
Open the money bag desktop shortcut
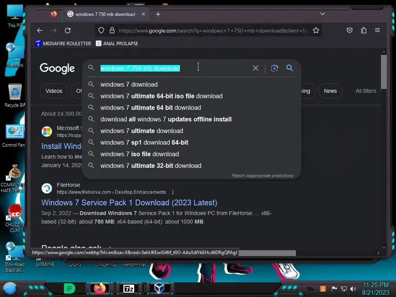pyautogui.click(x=14, y=178)
